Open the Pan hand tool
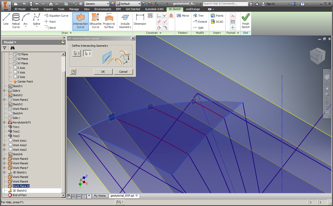This screenshot has width=333, height=206. 327,88
